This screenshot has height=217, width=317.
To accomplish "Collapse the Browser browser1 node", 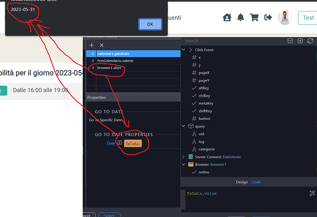I will click(x=183, y=164).
